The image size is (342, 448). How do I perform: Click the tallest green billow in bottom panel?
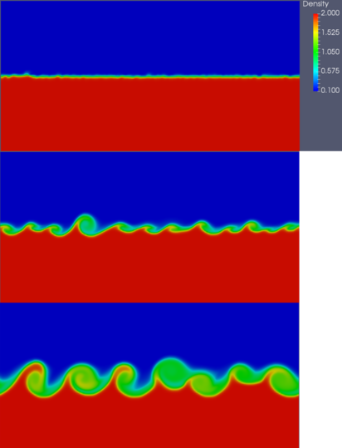(x=171, y=373)
